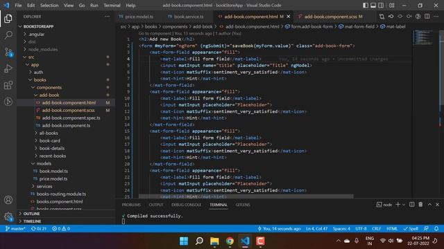The width and height of the screenshot is (444, 249).
Task: Click the horizontal editor scrollbar
Action: 246,196
